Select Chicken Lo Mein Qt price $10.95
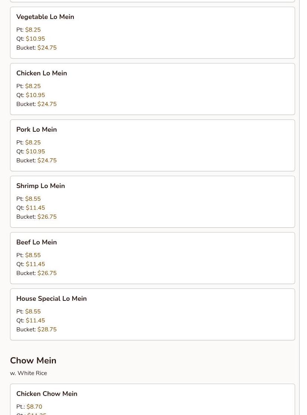 click(35, 95)
